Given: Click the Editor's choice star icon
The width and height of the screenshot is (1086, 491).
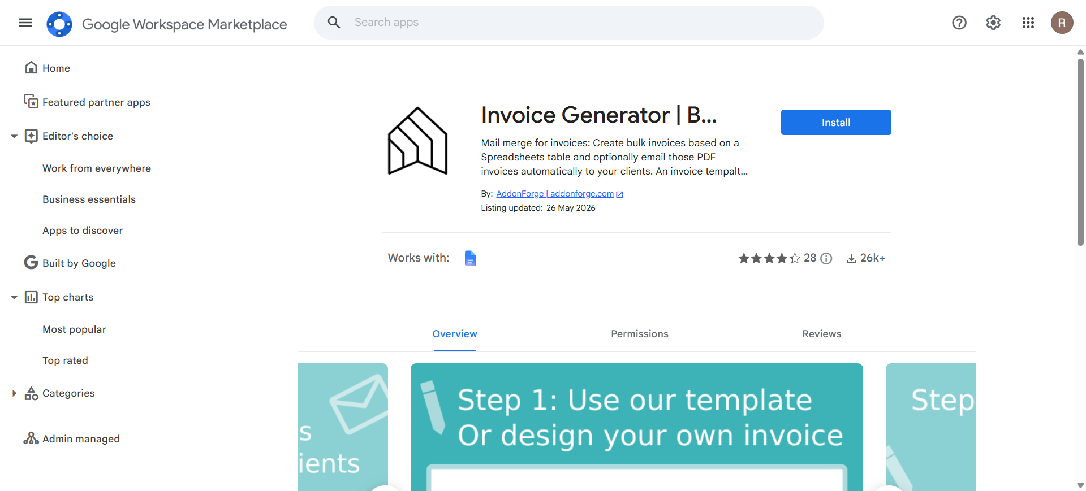Looking at the screenshot, I should (31, 136).
